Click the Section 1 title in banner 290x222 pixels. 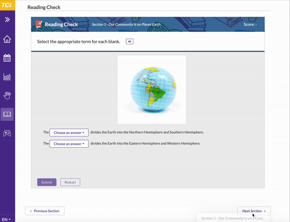click(126, 25)
